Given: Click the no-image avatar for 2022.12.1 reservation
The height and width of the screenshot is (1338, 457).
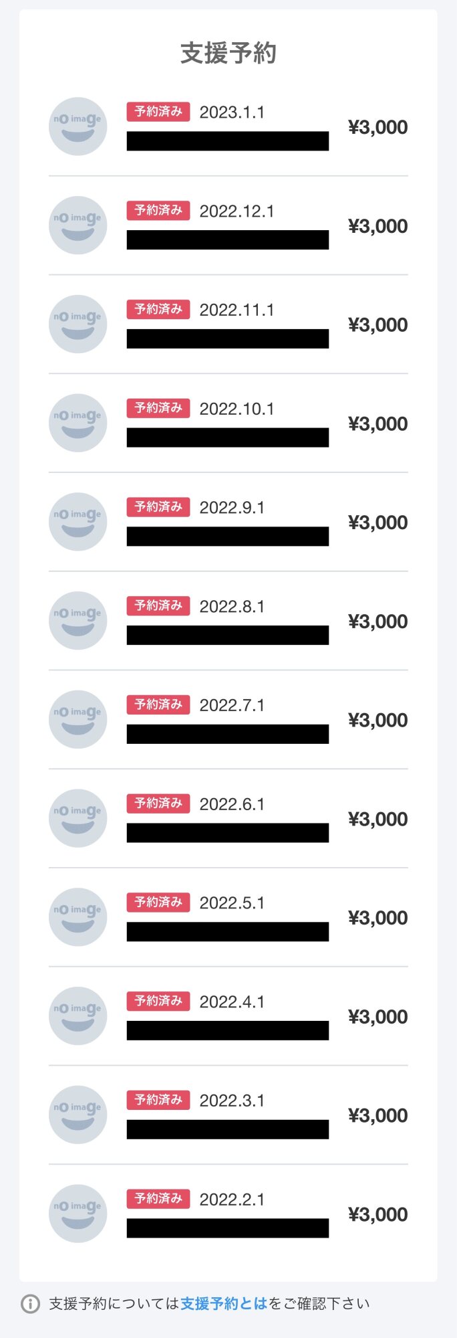Looking at the screenshot, I should click(78, 225).
